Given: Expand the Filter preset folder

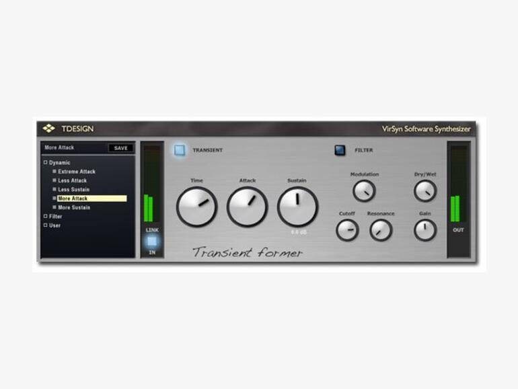Looking at the screenshot, I should click(x=46, y=216).
